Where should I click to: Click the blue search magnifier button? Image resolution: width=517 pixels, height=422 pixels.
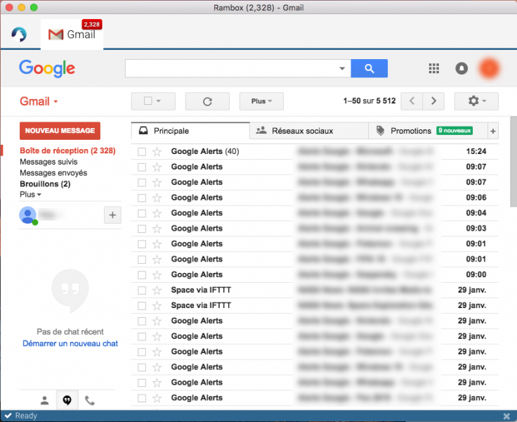pos(369,68)
